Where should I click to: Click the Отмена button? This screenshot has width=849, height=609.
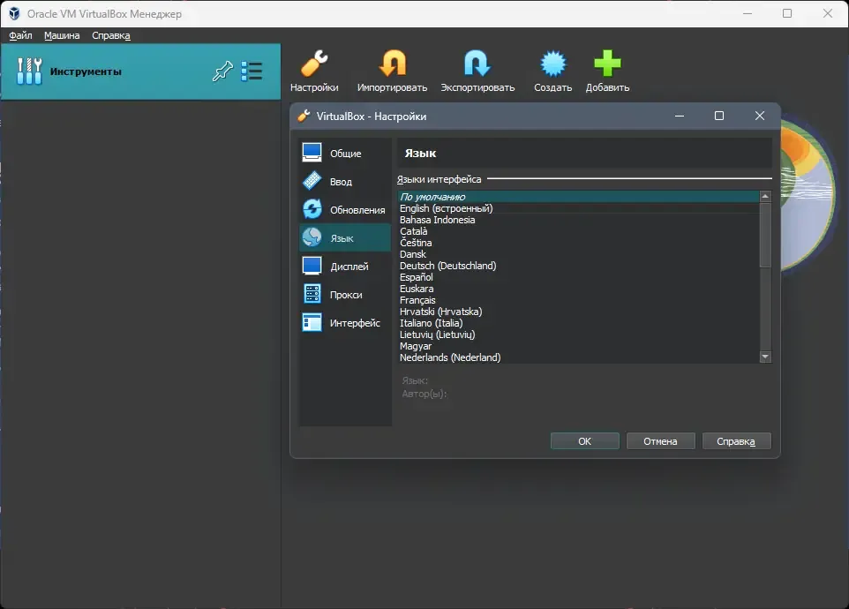point(660,441)
